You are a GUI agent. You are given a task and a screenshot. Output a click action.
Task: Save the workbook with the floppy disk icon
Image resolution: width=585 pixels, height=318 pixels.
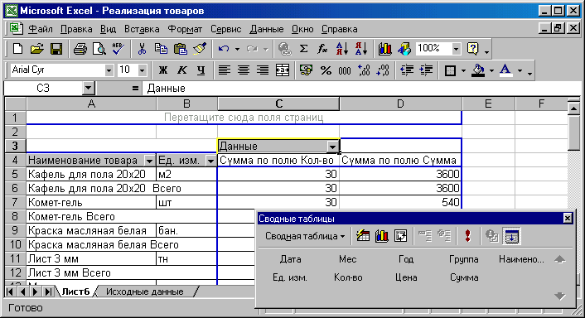point(56,49)
